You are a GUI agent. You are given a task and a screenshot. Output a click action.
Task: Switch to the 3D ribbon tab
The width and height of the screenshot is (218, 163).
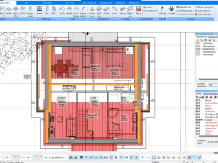26,3
